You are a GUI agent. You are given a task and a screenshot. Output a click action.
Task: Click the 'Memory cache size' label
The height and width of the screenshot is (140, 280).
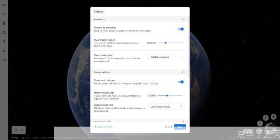(104, 93)
